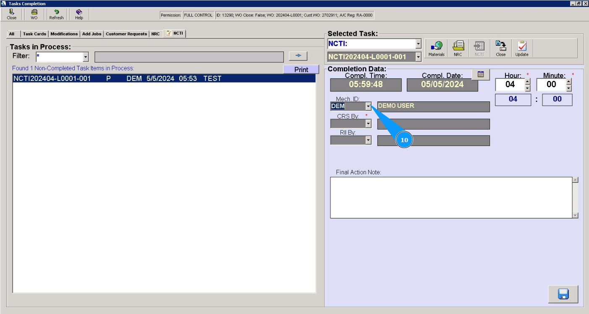
Task: Click the Mech. ID field showing DEM
Action: point(348,106)
